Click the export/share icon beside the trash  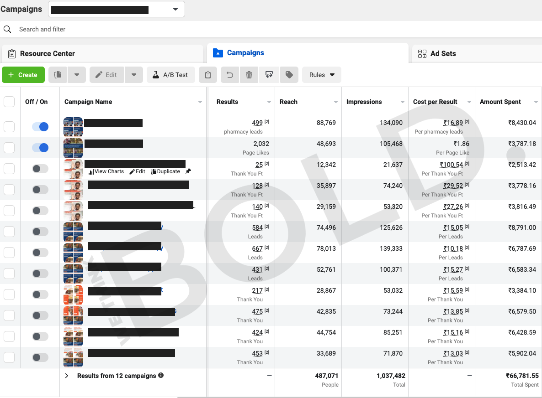(269, 75)
